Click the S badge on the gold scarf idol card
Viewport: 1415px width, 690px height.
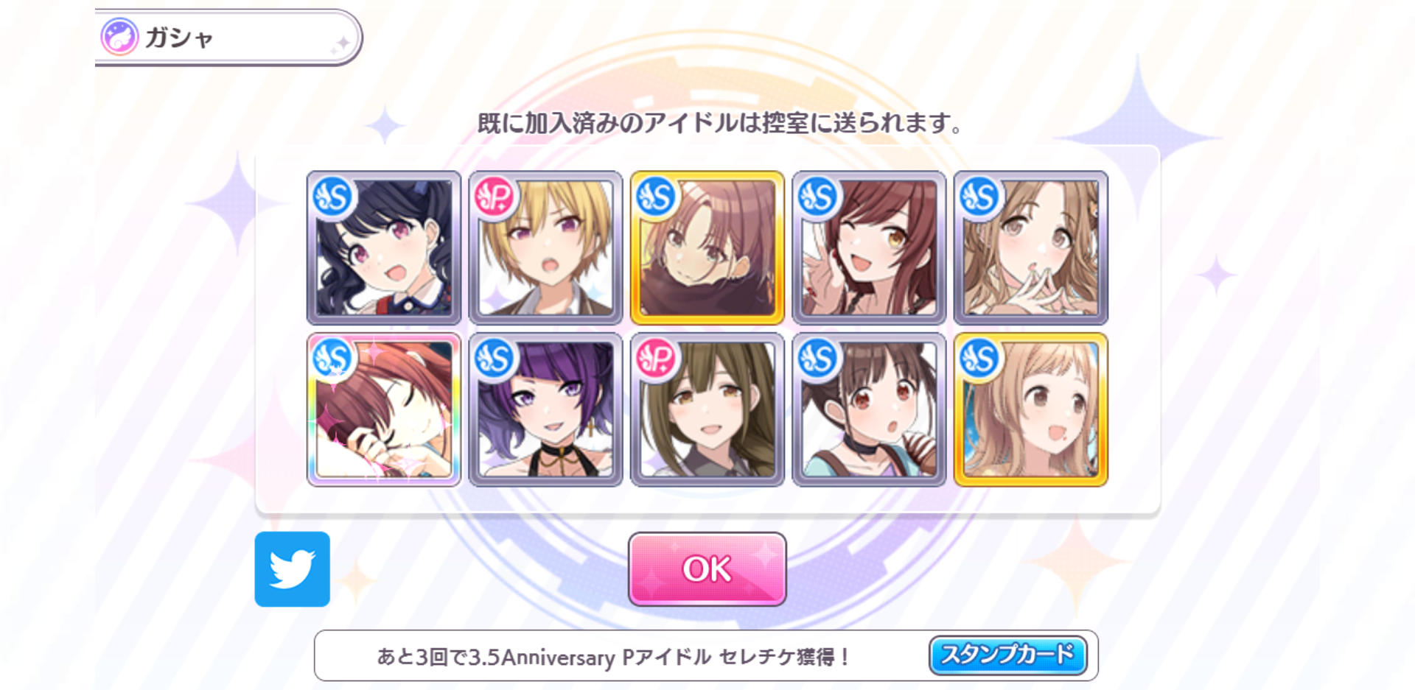656,197
